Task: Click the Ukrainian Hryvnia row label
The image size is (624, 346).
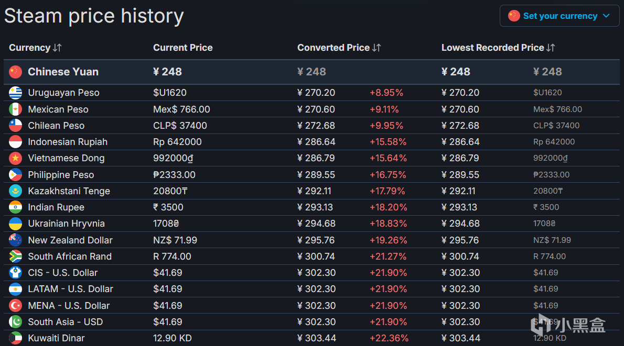Action: (x=66, y=224)
